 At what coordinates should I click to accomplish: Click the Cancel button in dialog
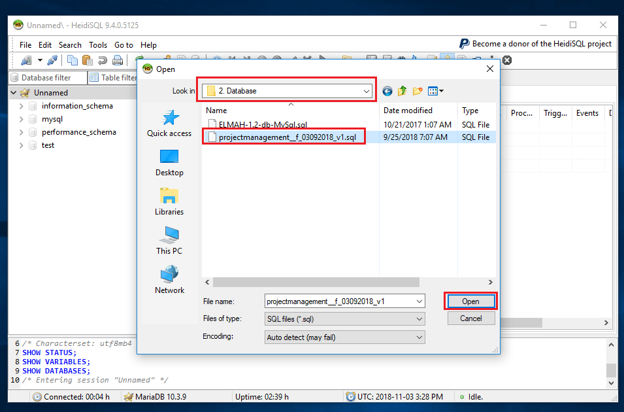(x=471, y=318)
